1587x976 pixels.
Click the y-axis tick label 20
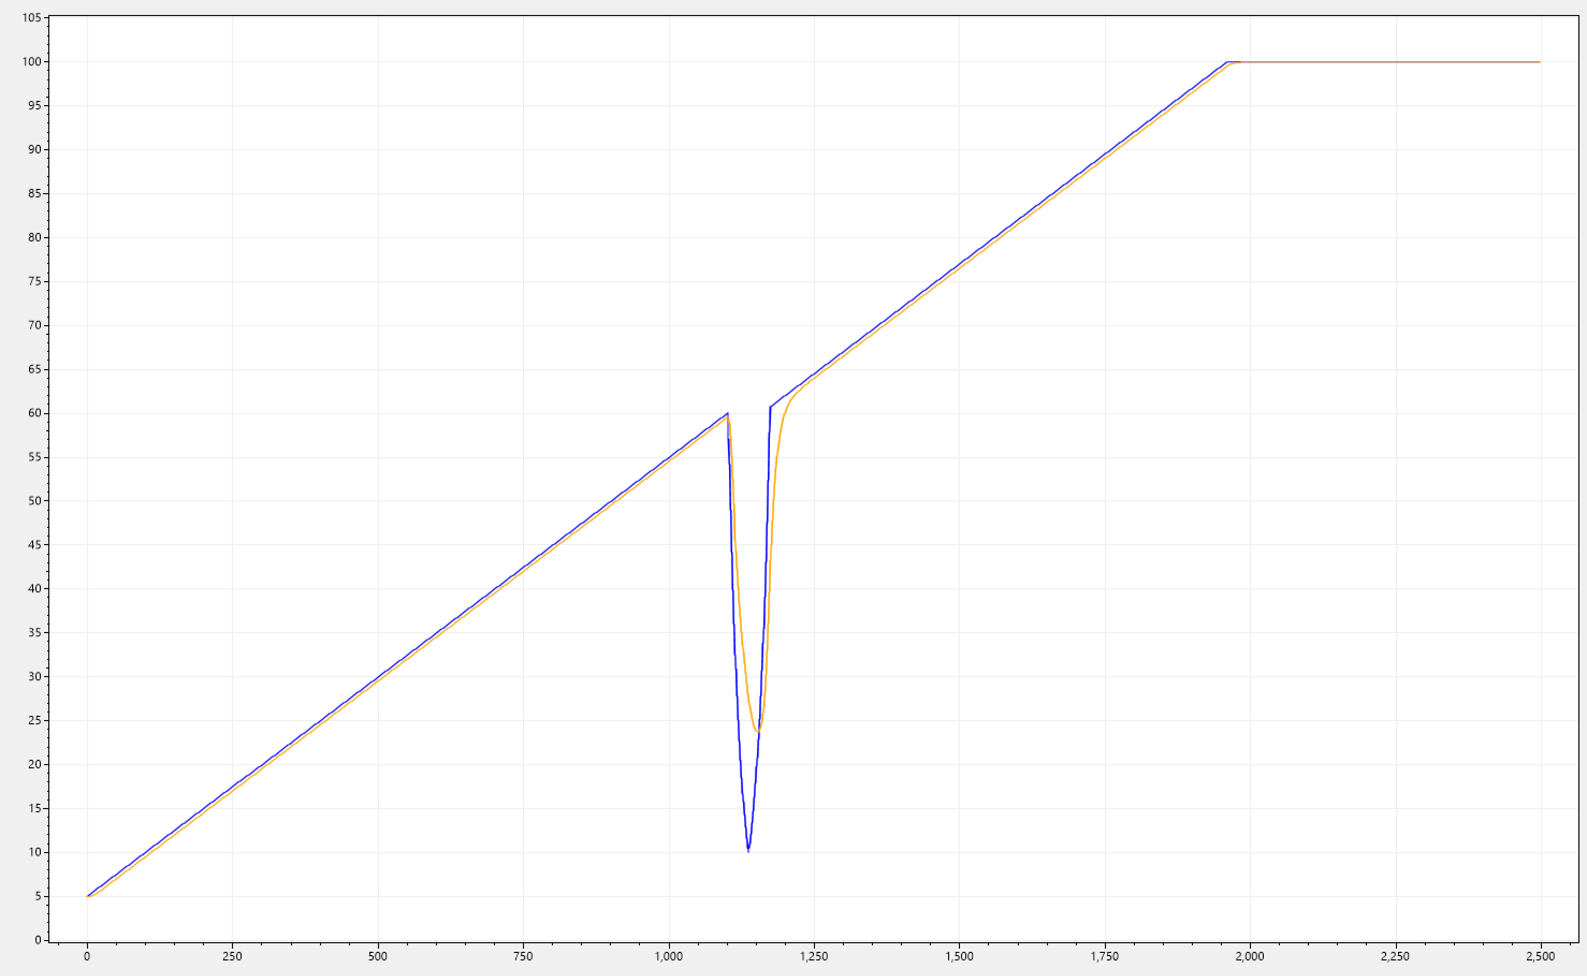point(34,764)
